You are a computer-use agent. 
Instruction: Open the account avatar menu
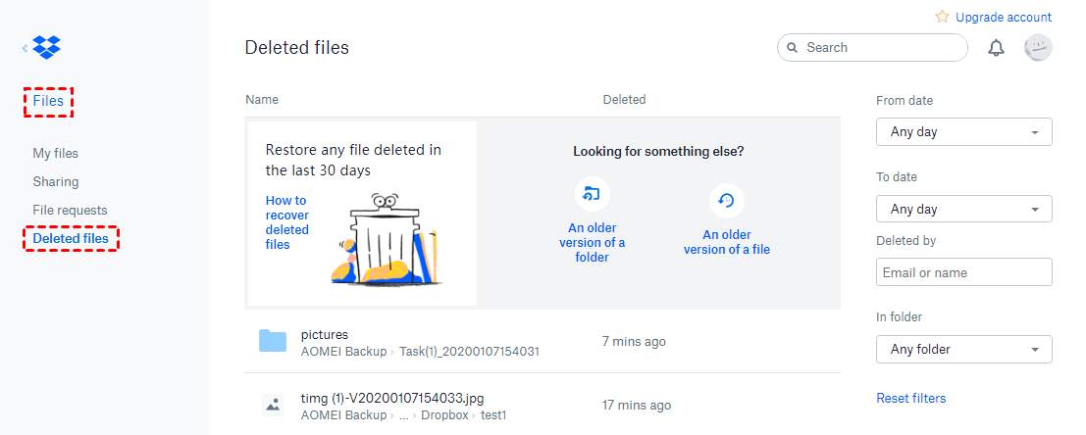pos(1038,48)
